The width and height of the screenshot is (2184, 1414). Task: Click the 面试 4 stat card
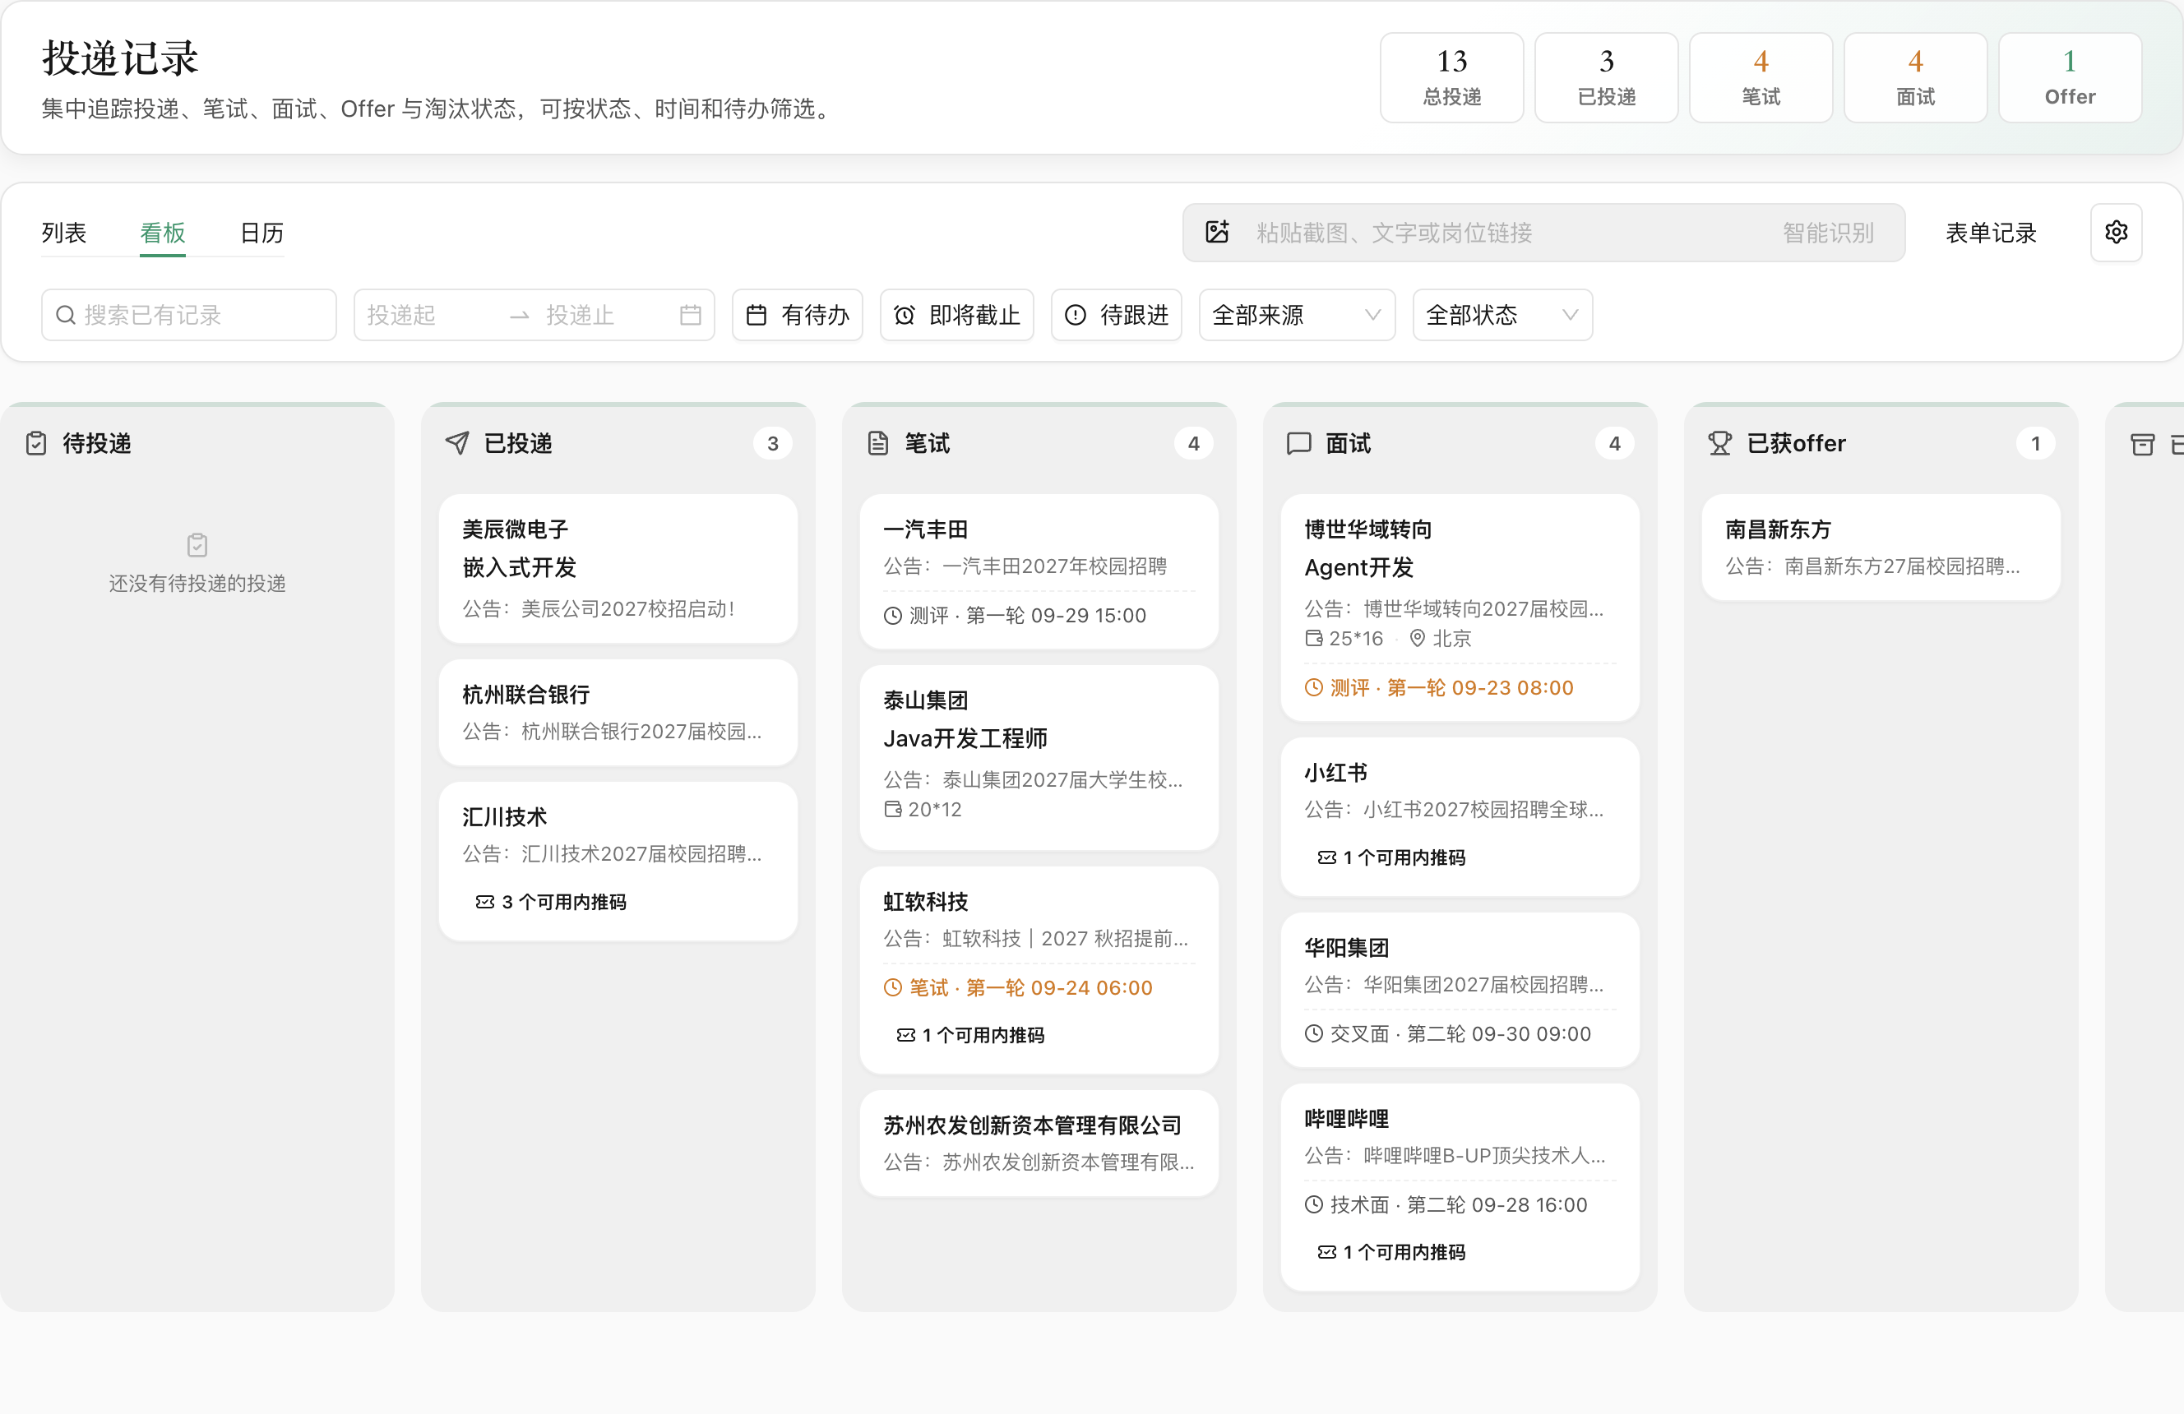(x=1915, y=77)
